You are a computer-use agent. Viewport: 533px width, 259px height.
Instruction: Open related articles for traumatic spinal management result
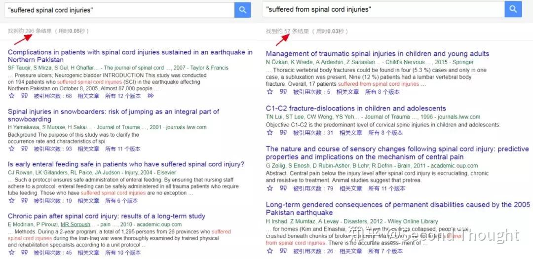(x=347, y=92)
